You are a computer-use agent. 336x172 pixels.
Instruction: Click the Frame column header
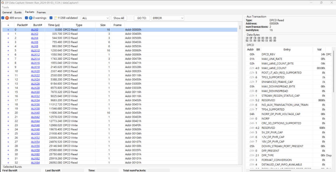click(118, 25)
